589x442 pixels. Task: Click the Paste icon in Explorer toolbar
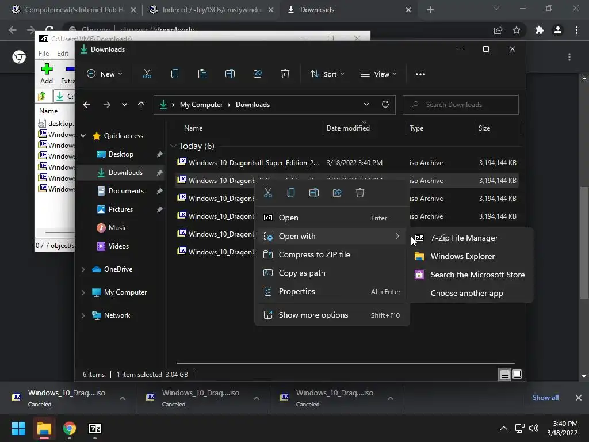pos(202,74)
